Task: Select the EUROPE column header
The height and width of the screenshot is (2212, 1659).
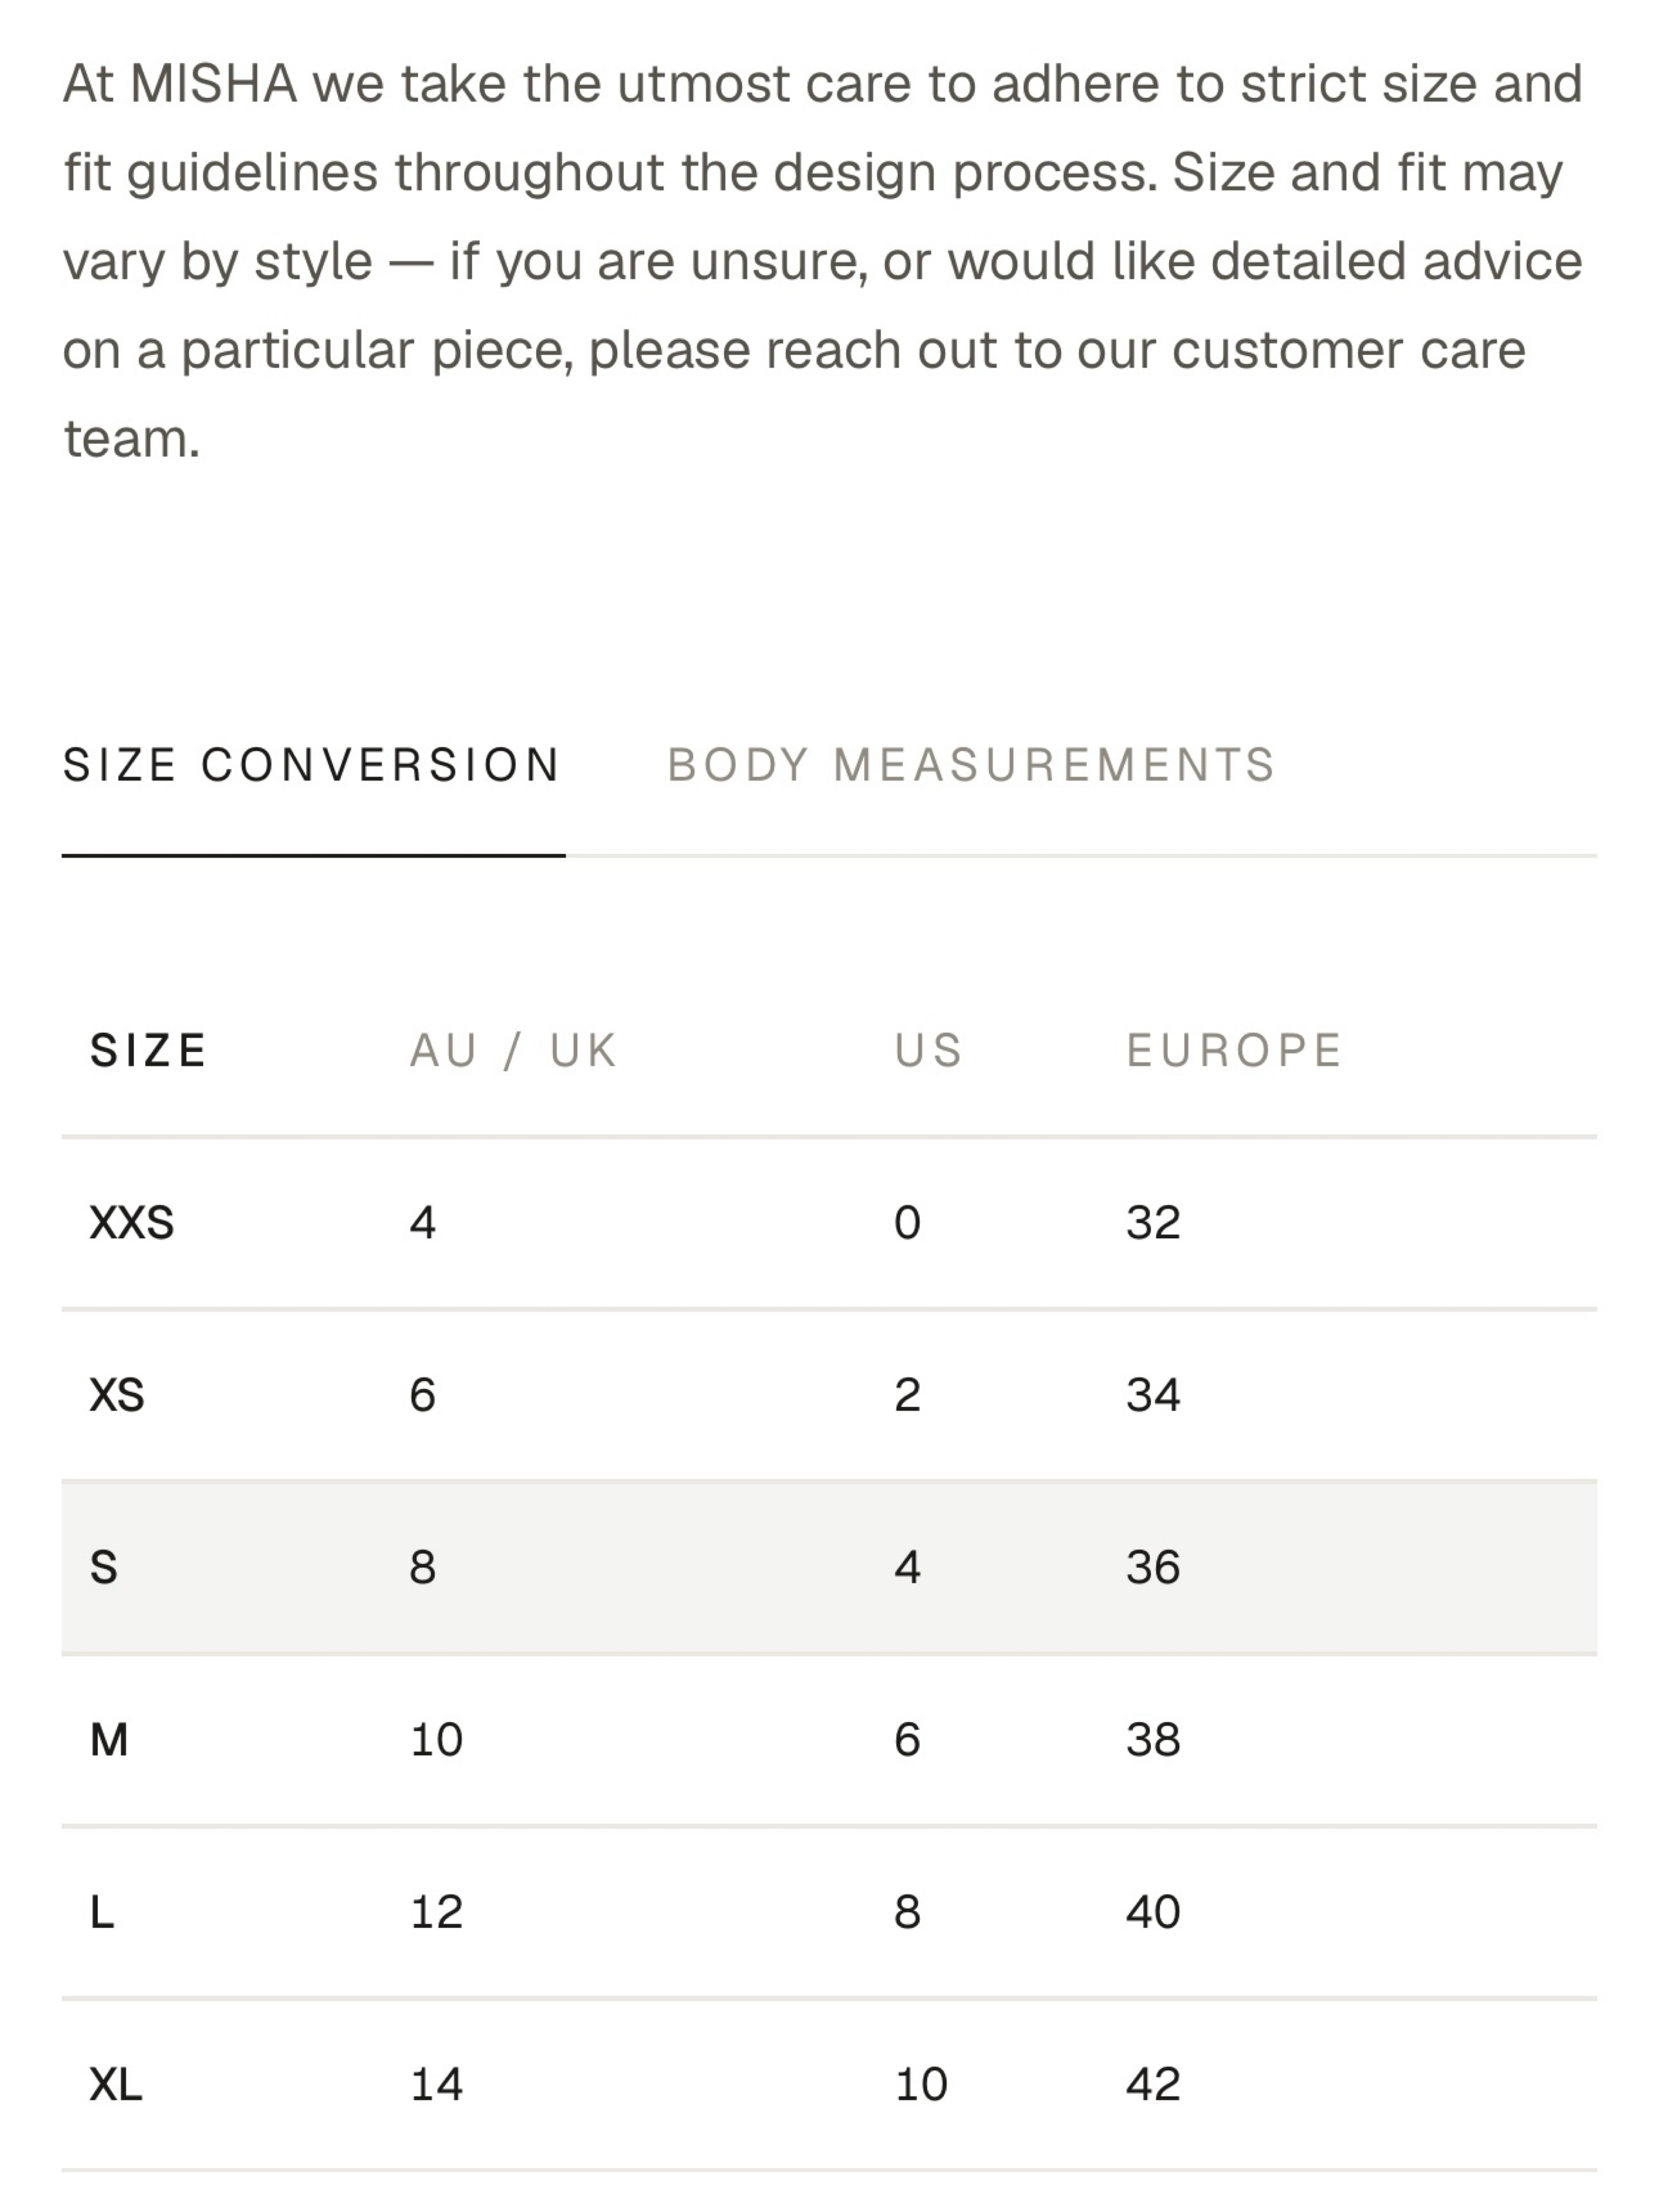Action: [x=1234, y=1050]
